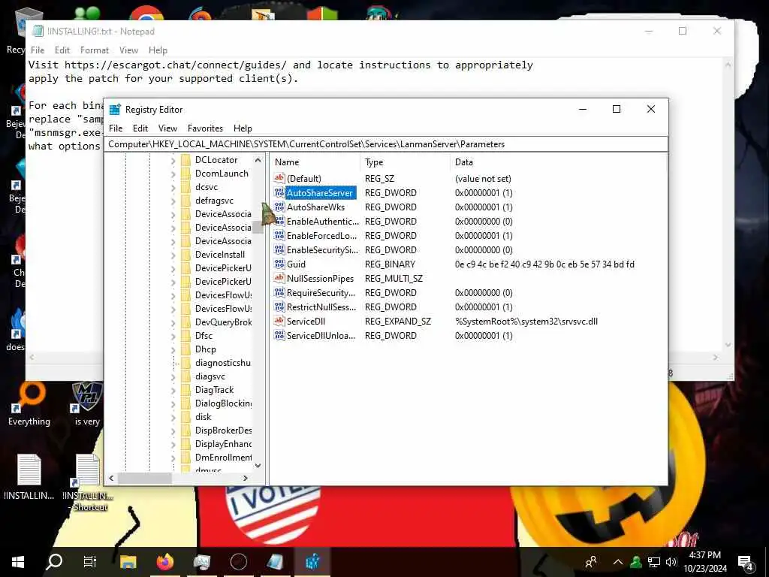Select the diagsvc tree key
This screenshot has width=769, height=577.
(210, 376)
